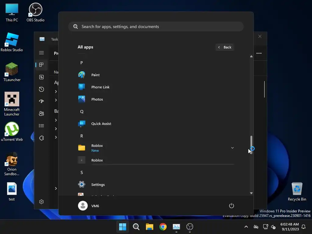Image resolution: width=312 pixels, height=234 pixels.
Task: Click the network tray icon
Action: [x=265, y=227]
